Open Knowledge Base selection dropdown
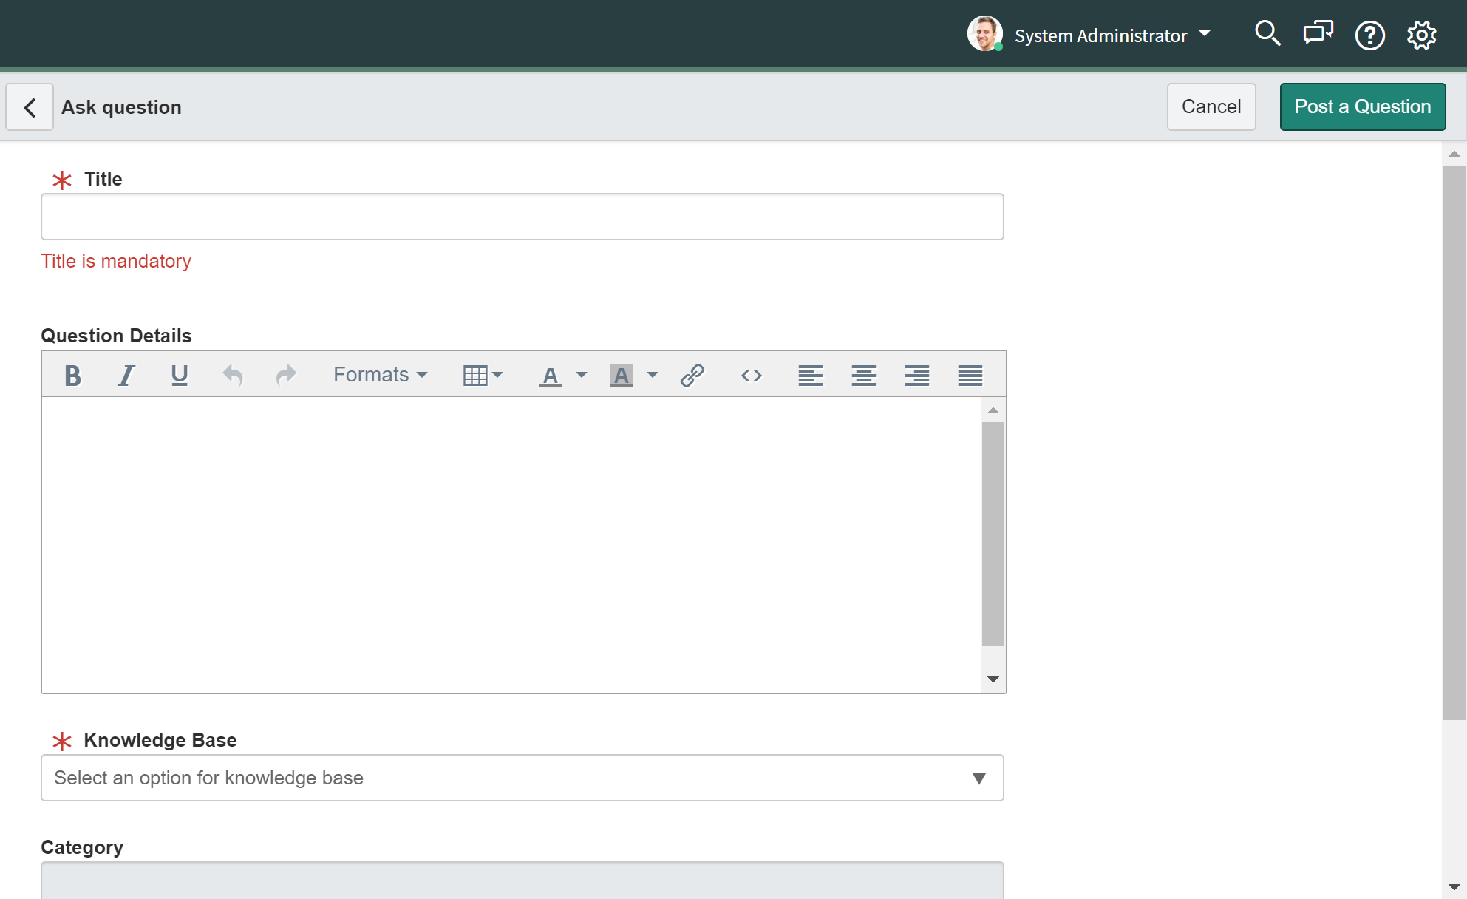Viewport: 1467px width, 899px height. [522, 778]
